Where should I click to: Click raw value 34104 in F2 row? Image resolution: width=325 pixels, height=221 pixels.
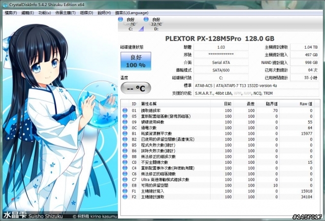tap(307, 197)
